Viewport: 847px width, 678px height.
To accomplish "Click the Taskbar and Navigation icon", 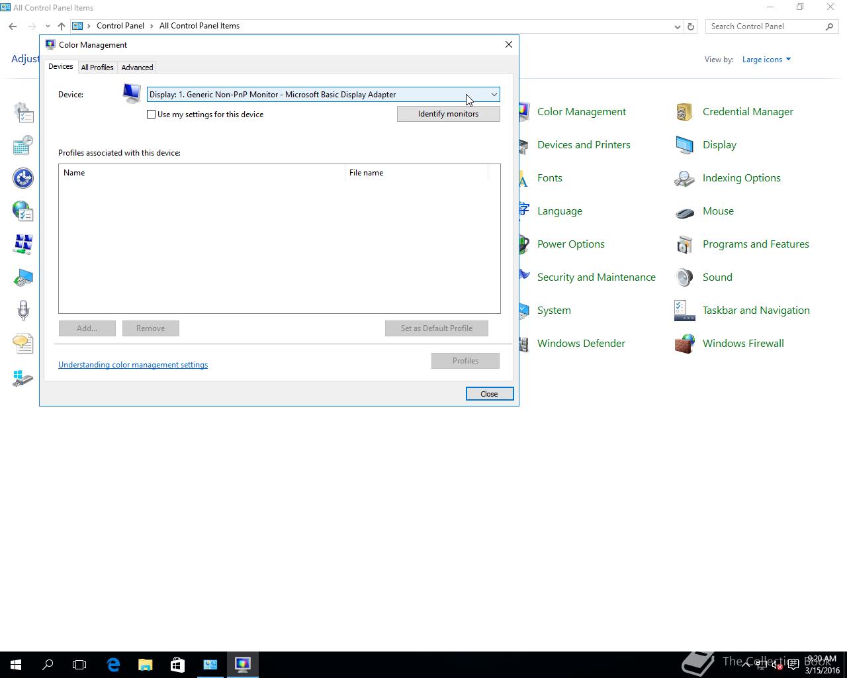I will [684, 311].
